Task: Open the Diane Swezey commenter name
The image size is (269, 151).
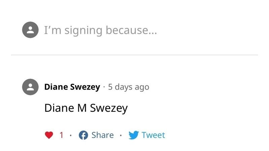Action: (x=72, y=87)
